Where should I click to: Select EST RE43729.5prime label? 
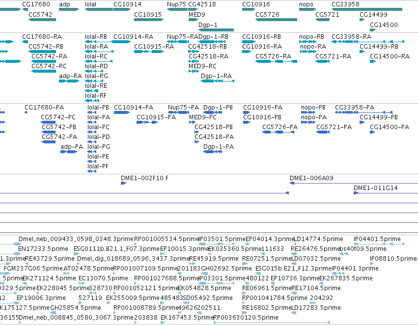point(50,259)
